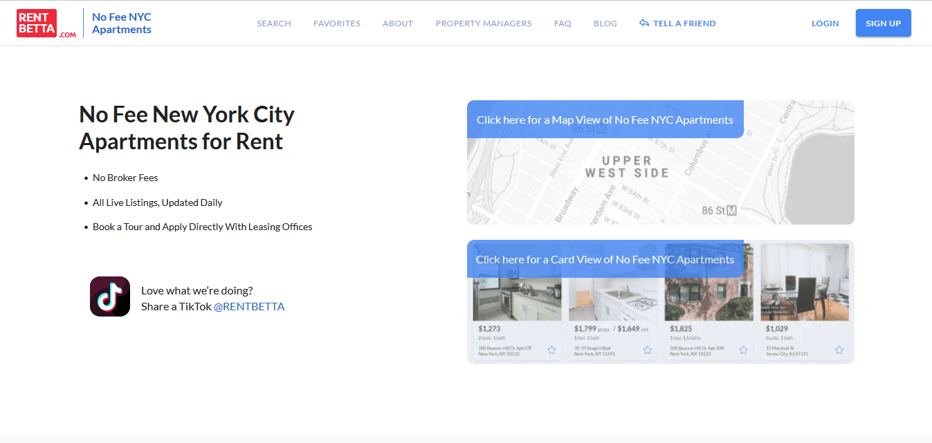
Task: Click No Fee NYC Apartments header title
Action: coord(122,23)
